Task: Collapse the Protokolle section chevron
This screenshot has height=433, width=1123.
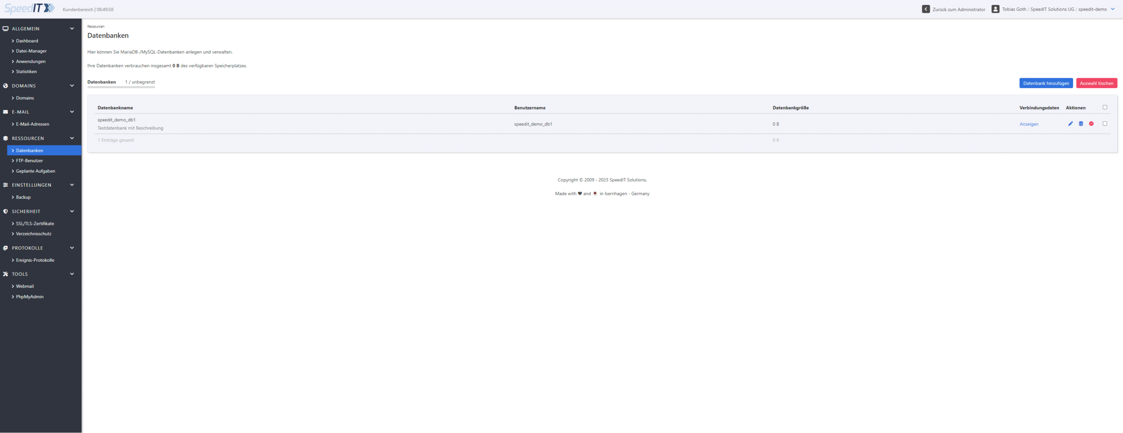Action: pyautogui.click(x=72, y=248)
